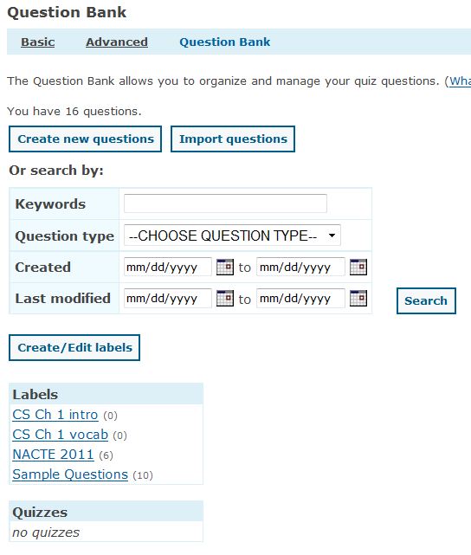The height and width of the screenshot is (555, 471).
Task: Click the Created end date field
Action: 300,267
